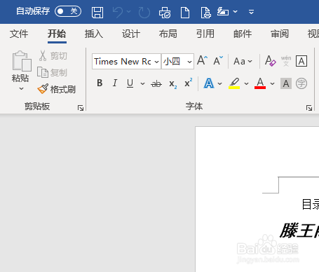Click the Grow Font icon
This screenshot has width=319, height=272.
(x=202, y=61)
